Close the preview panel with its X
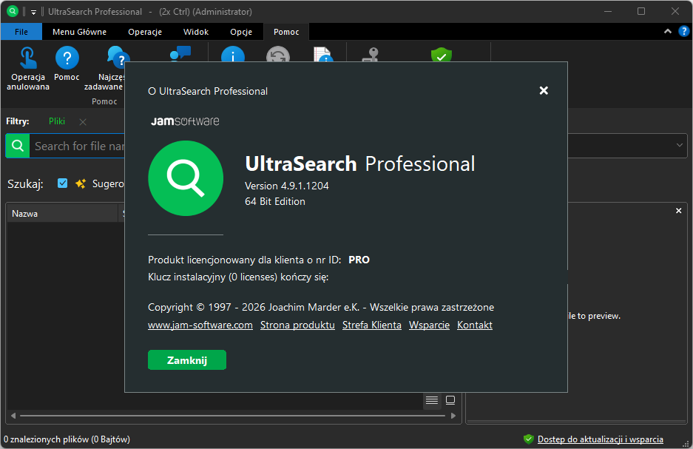Viewport: 693px width, 449px height. (x=678, y=211)
